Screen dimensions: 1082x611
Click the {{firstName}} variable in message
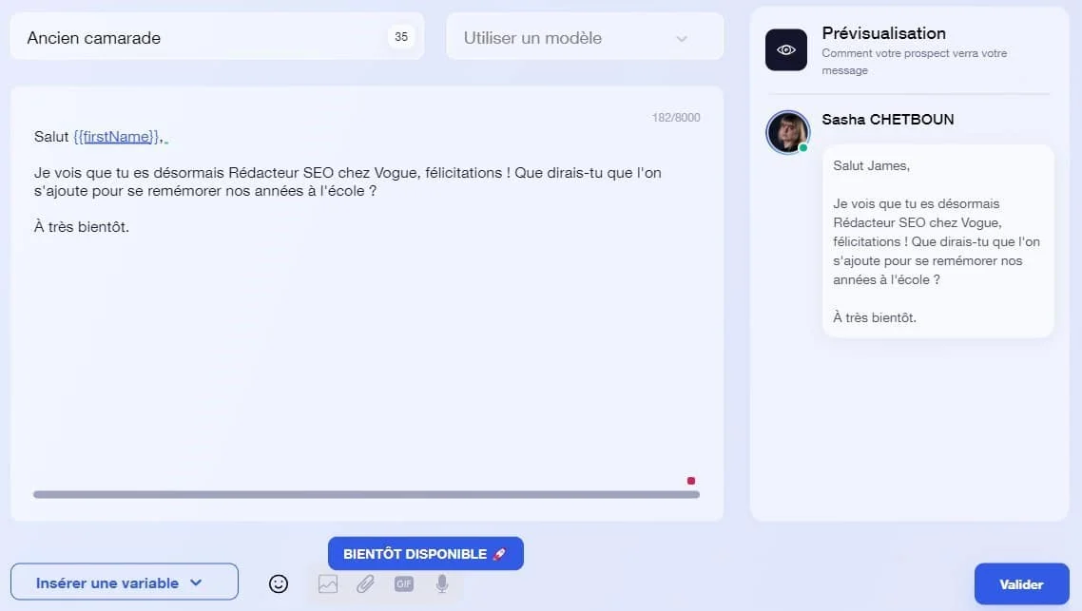click(117, 137)
